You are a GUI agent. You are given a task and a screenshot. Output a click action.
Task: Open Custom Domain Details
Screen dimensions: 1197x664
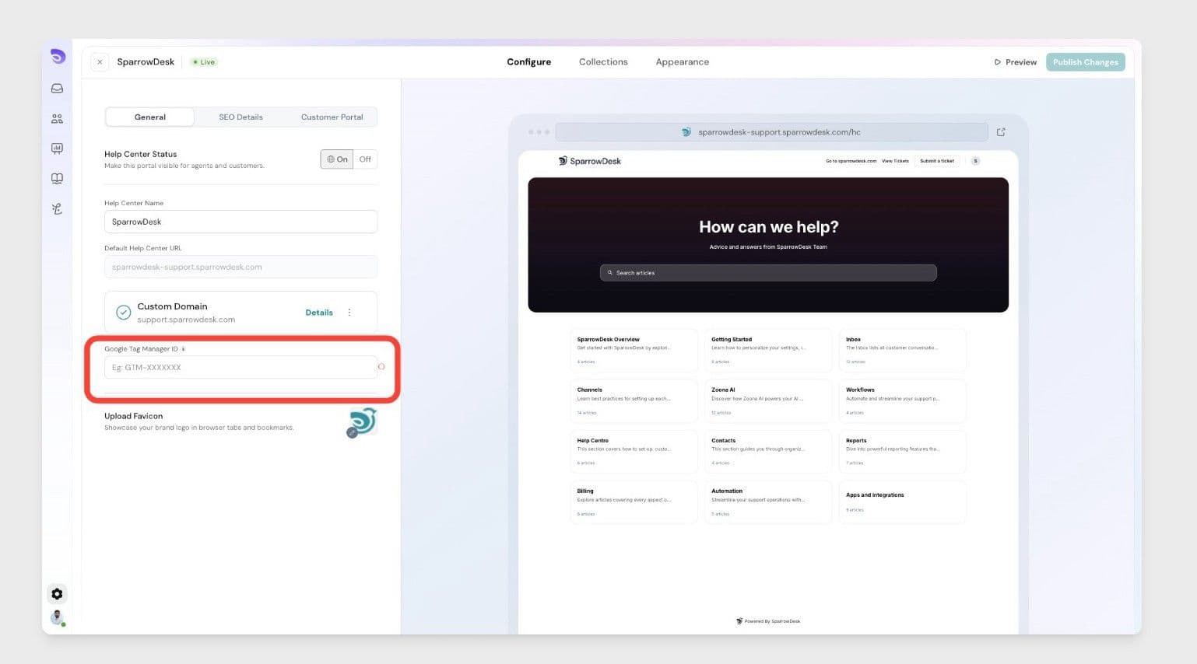tap(319, 313)
